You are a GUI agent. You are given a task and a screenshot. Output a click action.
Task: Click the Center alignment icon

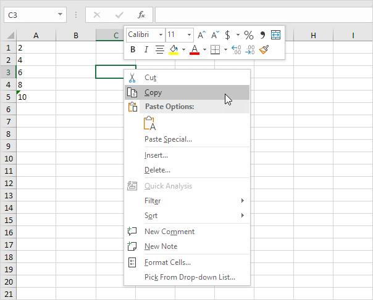[x=160, y=50]
